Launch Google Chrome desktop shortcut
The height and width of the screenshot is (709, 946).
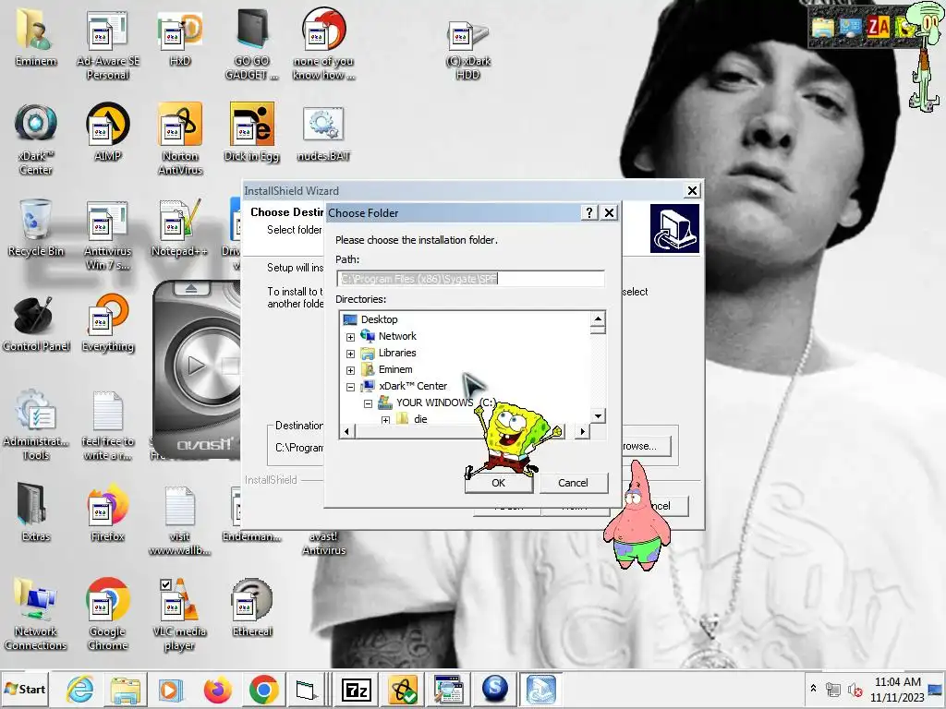tap(107, 614)
